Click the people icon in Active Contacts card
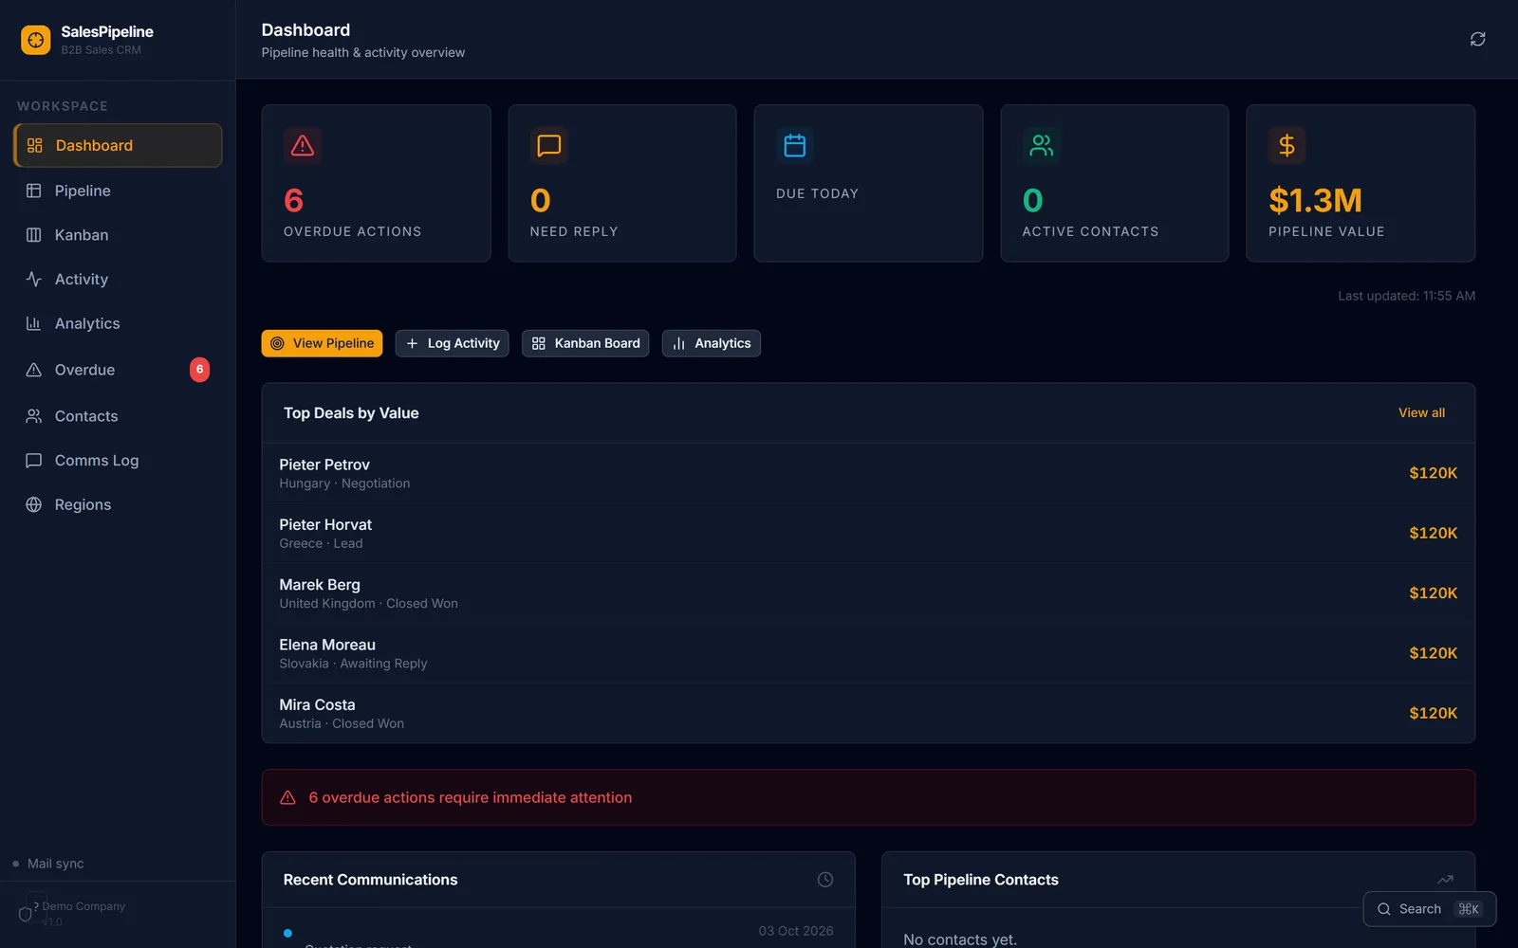1518x948 pixels. 1041,145
